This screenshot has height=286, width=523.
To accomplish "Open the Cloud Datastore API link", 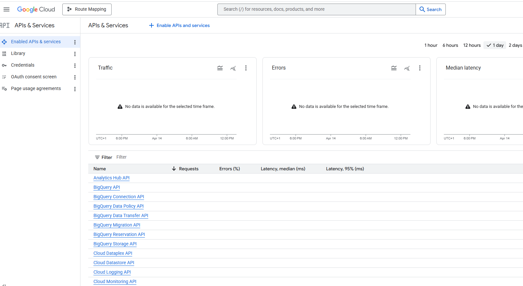I will pyautogui.click(x=114, y=263).
